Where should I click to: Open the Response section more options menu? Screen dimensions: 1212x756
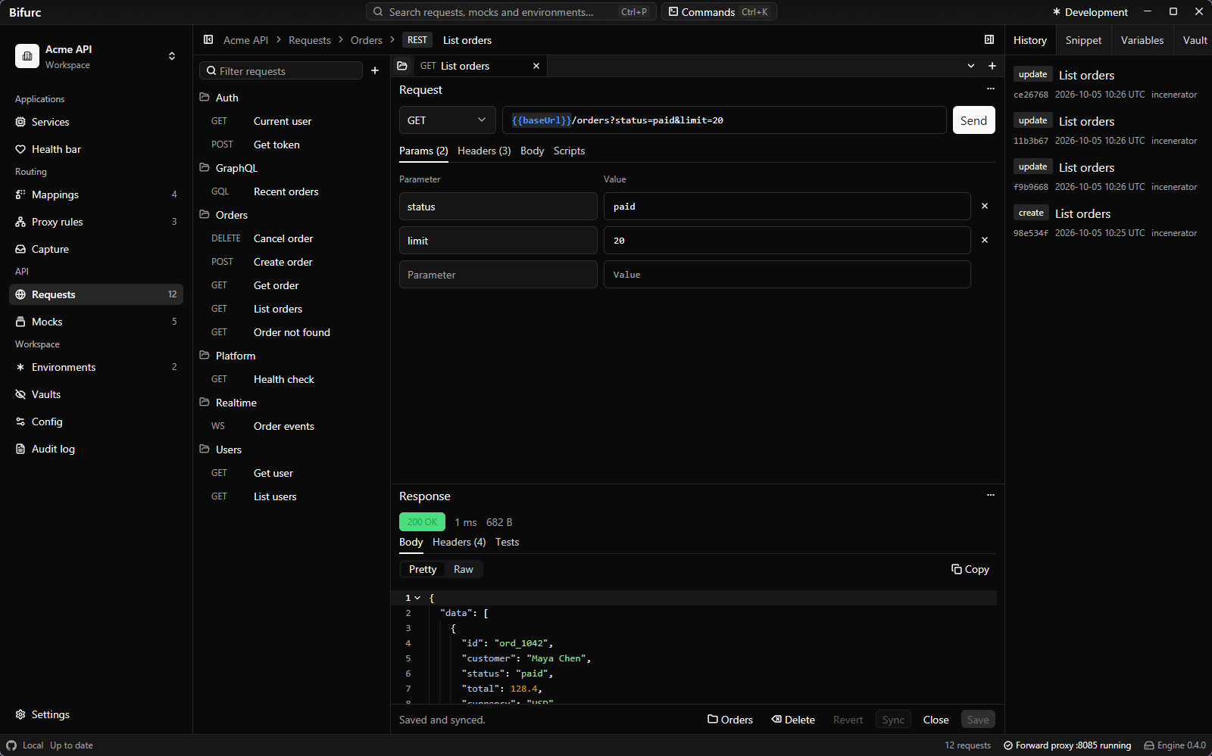[x=990, y=496]
